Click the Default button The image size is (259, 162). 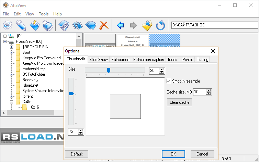[77, 154]
